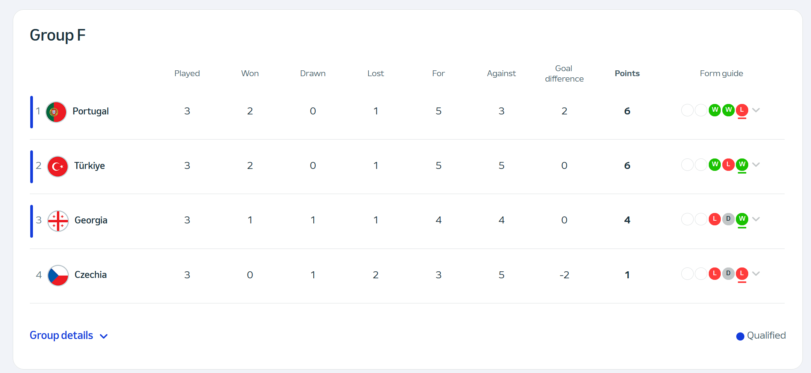
Task: Click the Points column header
Action: click(x=627, y=73)
